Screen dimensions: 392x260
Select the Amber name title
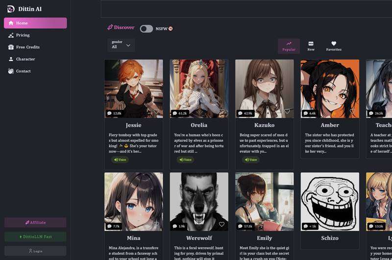[x=330, y=125]
